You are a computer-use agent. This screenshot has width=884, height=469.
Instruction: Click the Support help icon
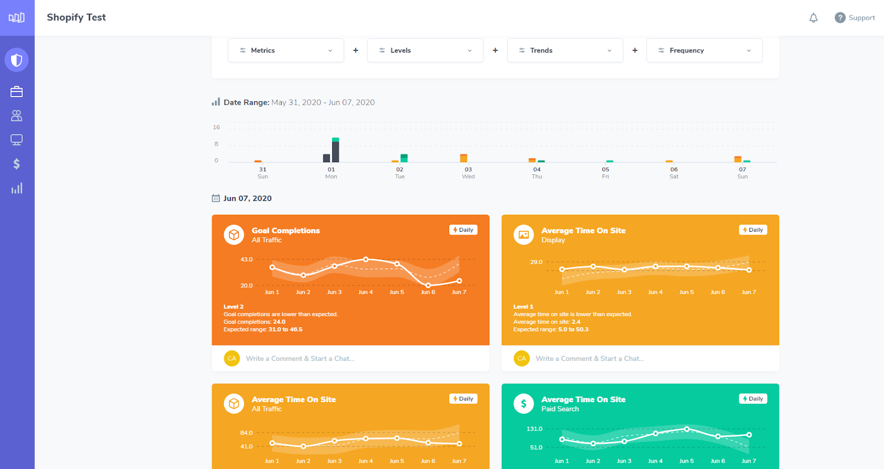click(840, 18)
